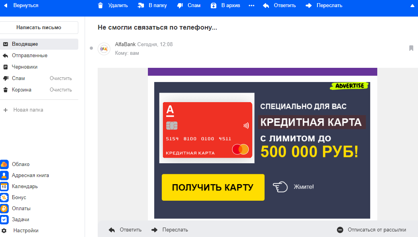Open the Оплаты ruble icon
The width and height of the screenshot is (418, 237).
coord(4,209)
